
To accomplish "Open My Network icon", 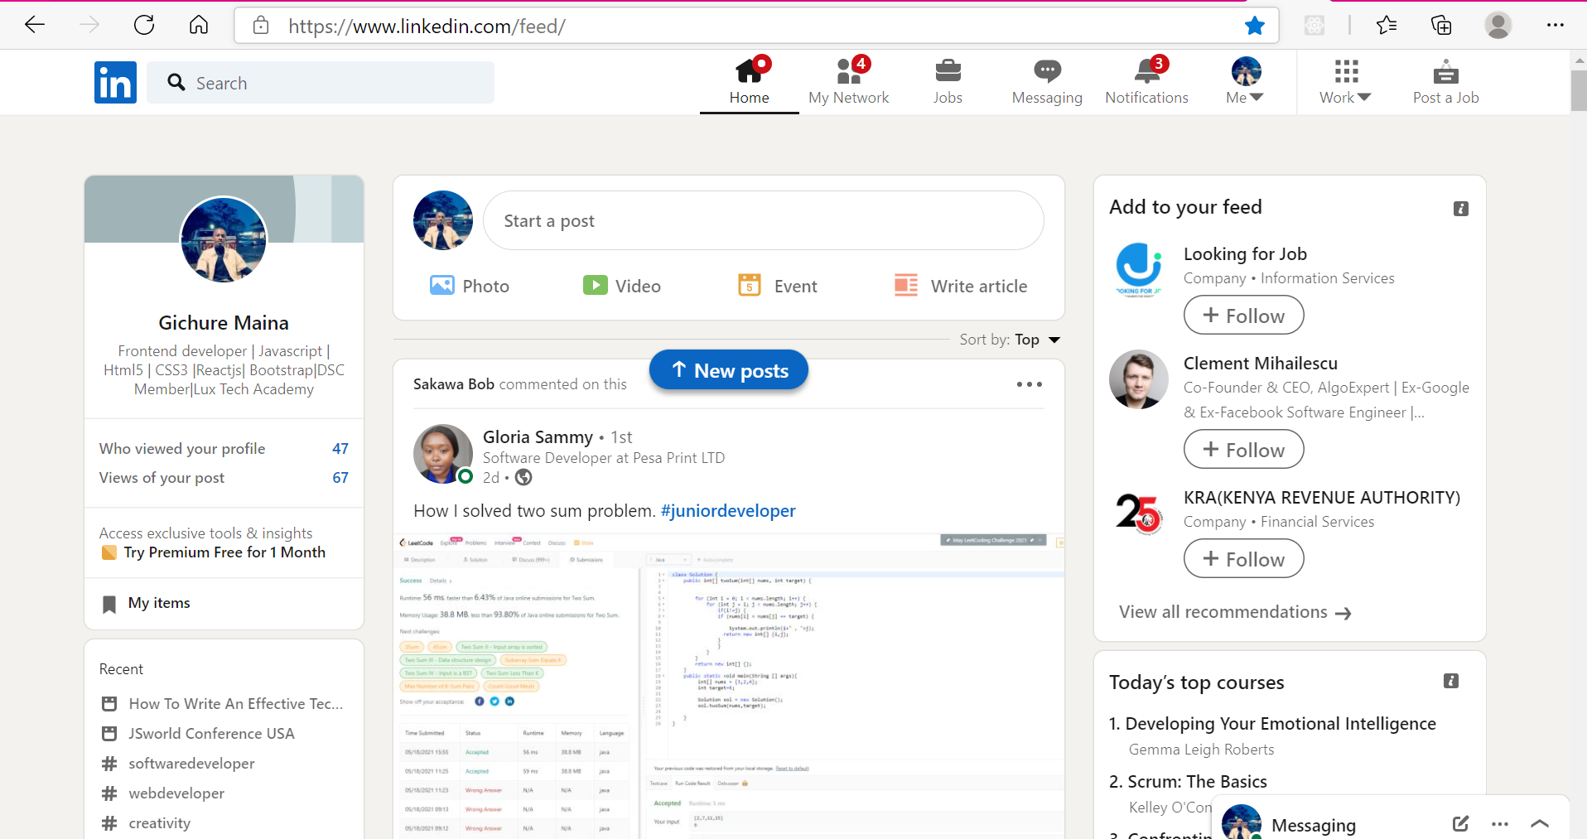I will pyautogui.click(x=849, y=71).
